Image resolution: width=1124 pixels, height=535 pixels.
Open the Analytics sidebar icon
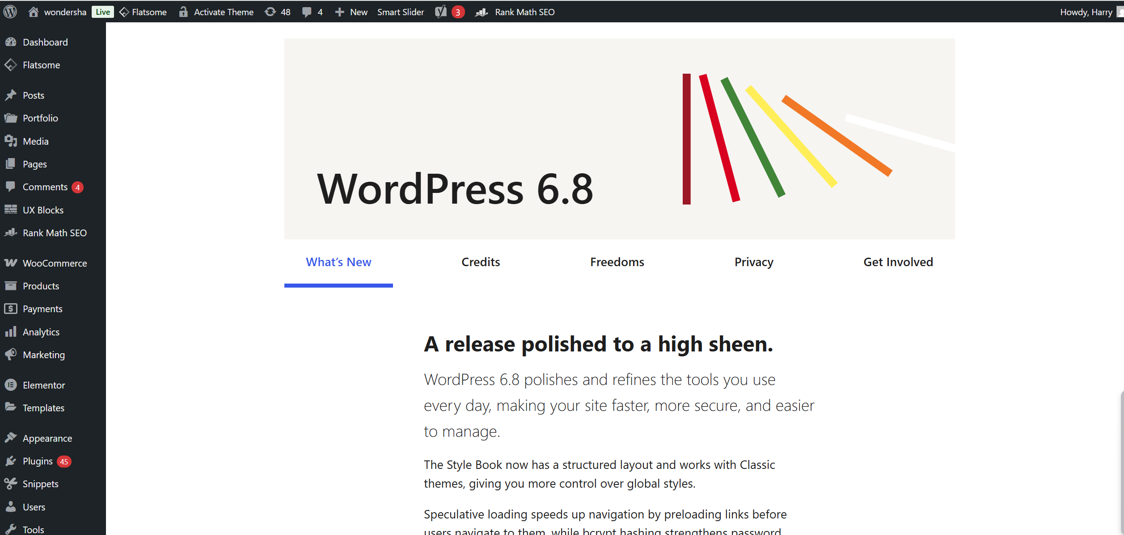coord(11,331)
